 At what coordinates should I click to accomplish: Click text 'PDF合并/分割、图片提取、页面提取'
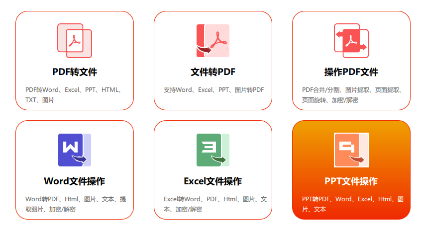351,90
